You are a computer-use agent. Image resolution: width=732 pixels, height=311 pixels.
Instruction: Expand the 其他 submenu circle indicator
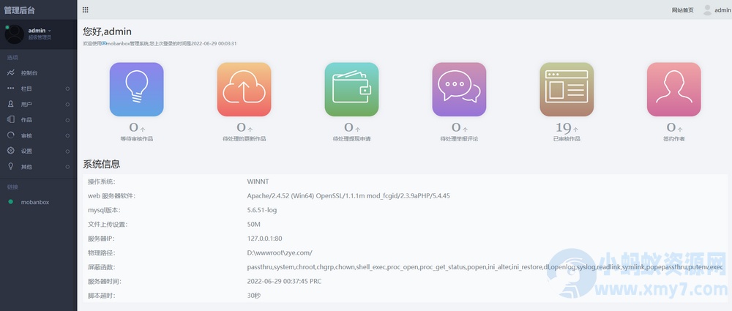[67, 167]
